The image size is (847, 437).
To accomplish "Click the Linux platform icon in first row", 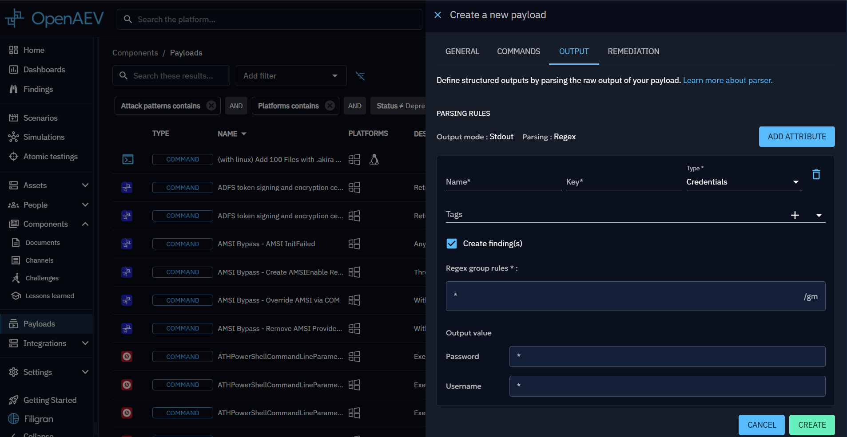I will pyautogui.click(x=374, y=160).
